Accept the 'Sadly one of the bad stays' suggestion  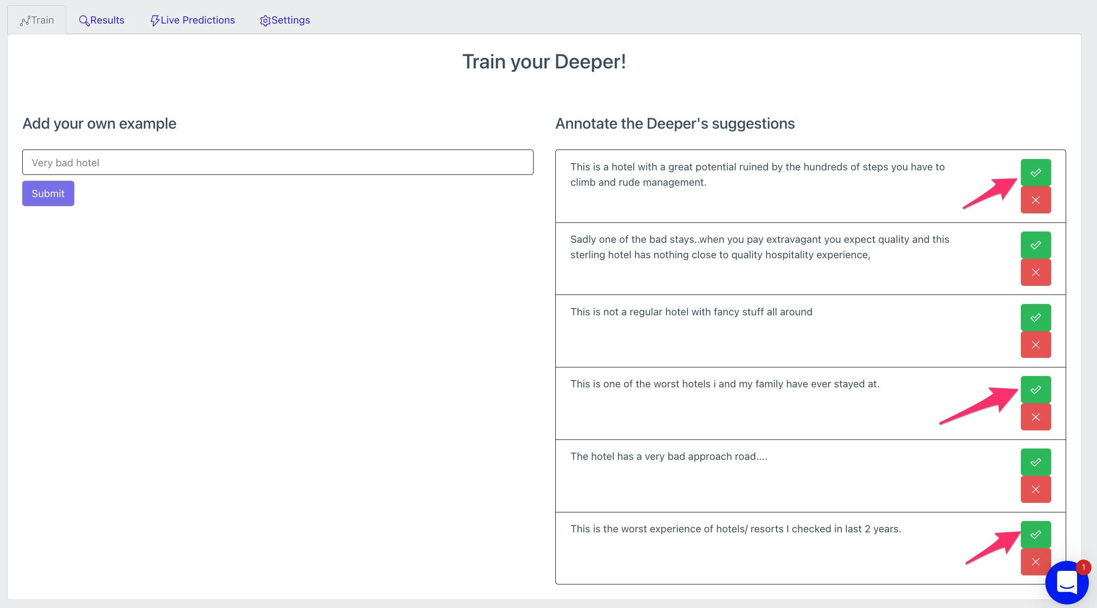click(x=1035, y=245)
